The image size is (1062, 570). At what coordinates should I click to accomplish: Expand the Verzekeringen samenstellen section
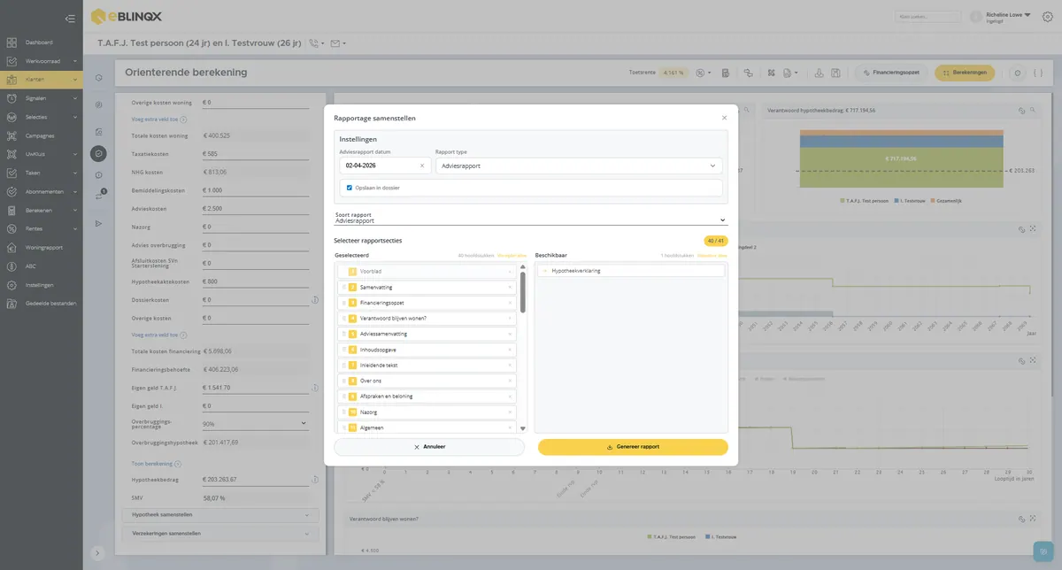219,534
